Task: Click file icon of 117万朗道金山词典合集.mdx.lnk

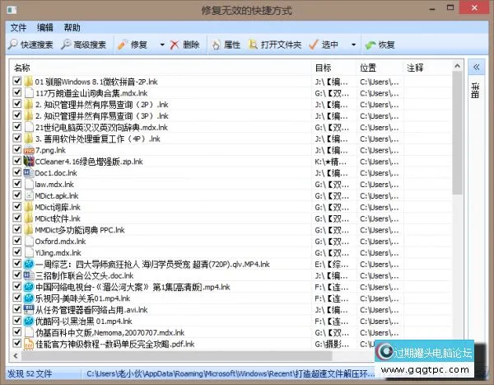Action: [29, 93]
